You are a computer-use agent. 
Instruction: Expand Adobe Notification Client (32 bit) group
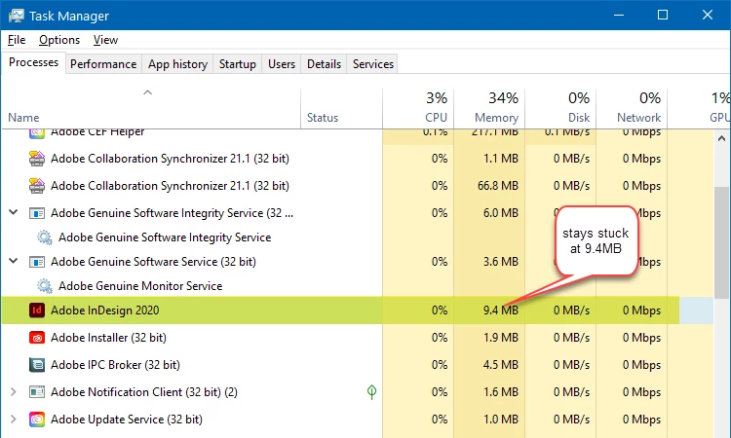(14, 392)
